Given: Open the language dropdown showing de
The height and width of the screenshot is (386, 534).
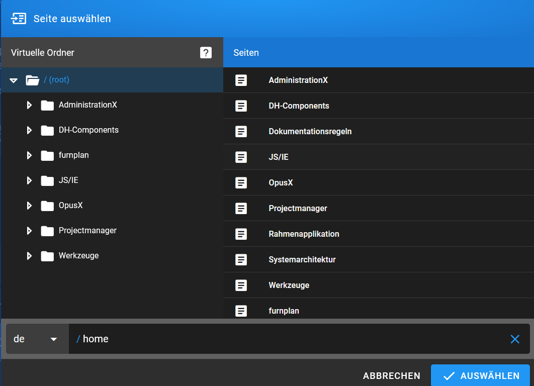Looking at the screenshot, I should (x=36, y=339).
